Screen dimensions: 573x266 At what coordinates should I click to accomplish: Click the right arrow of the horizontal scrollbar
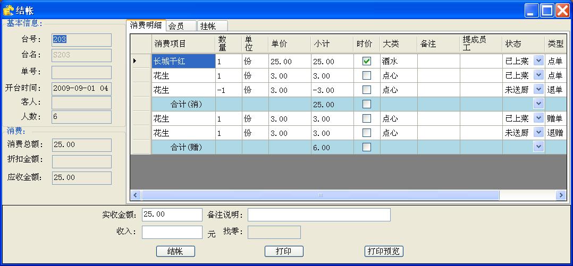click(x=560, y=195)
